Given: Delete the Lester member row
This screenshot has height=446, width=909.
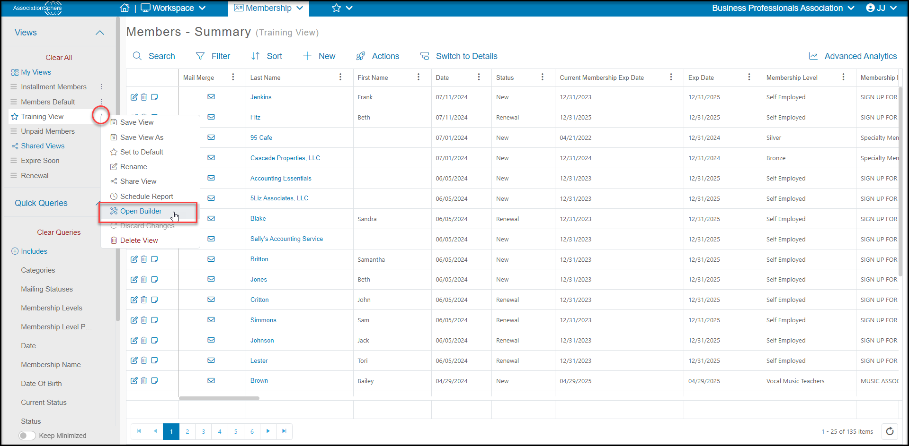Looking at the screenshot, I should (144, 360).
